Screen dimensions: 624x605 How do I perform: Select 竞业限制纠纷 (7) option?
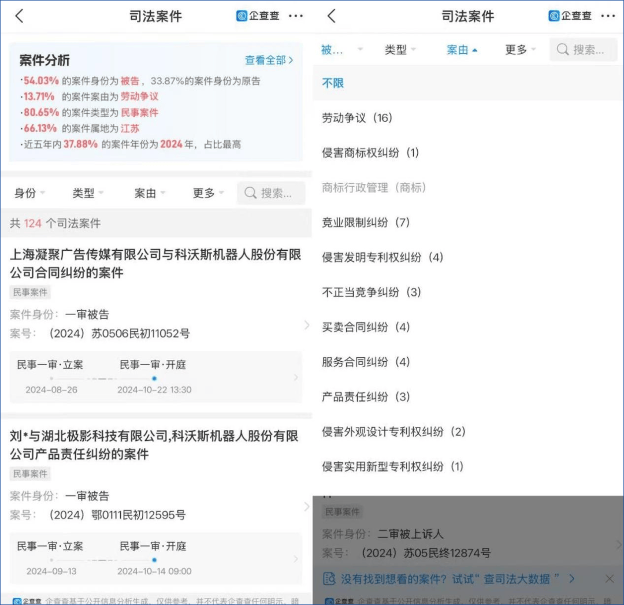pos(468,222)
